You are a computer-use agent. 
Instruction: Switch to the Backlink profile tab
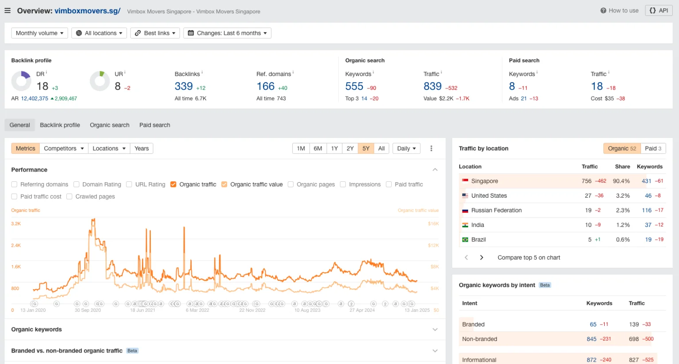(60, 125)
